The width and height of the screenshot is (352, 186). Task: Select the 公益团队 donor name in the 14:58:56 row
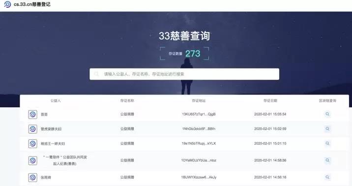[x=65, y=160]
